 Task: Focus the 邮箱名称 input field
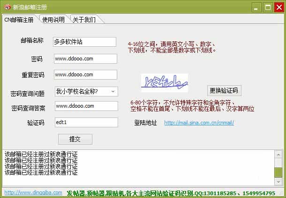[84, 42]
